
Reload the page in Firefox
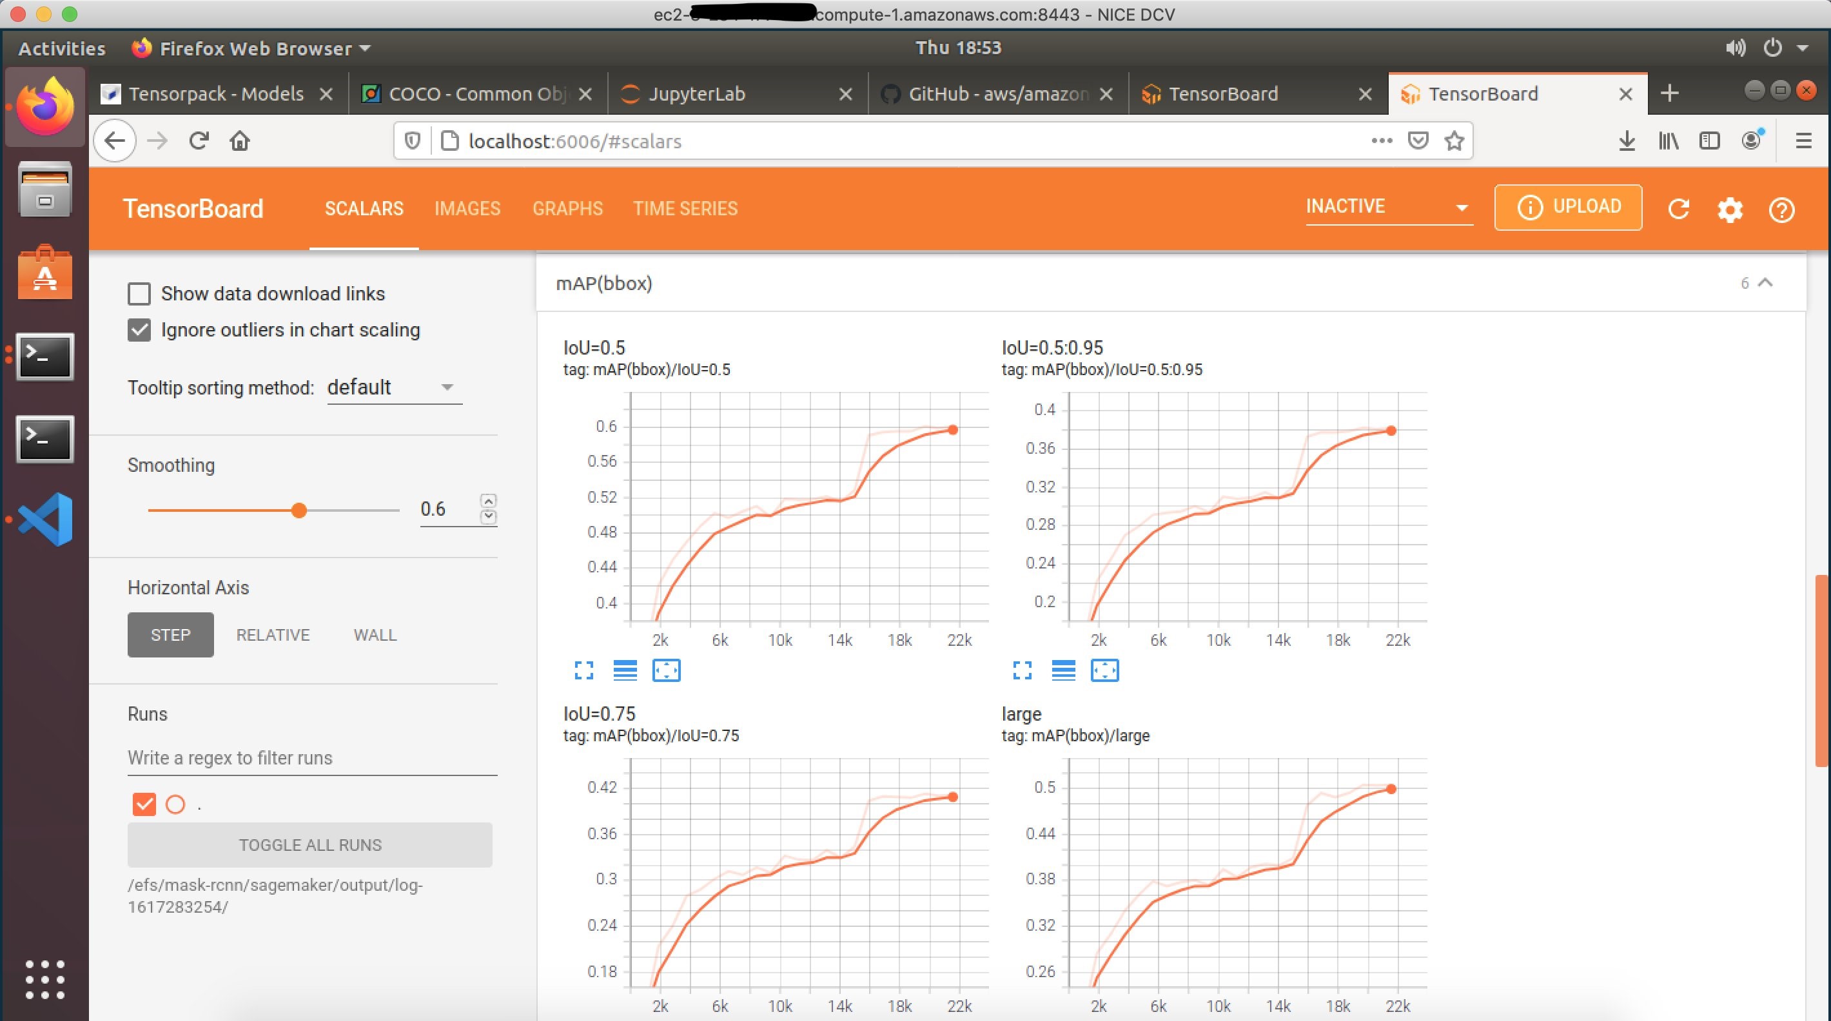[x=199, y=141]
